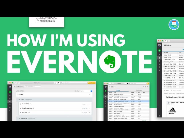Click green new note button in Notebooks window
Screen dimensions: 184x138
10,92
